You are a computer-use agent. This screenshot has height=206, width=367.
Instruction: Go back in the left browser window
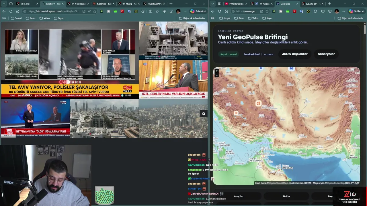(x=4, y=11)
